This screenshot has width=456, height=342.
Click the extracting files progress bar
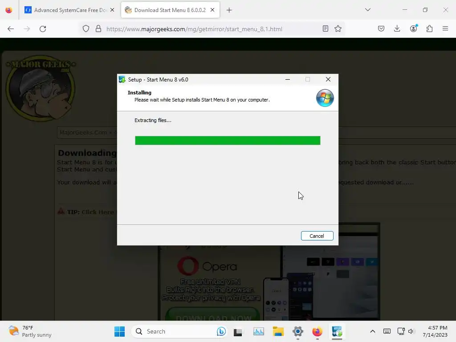228,140
